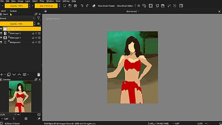Screen dimensions: 222x125
Task: Open the Normal blending mode dropdown
Action: pyautogui.click(x=17, y=18)
